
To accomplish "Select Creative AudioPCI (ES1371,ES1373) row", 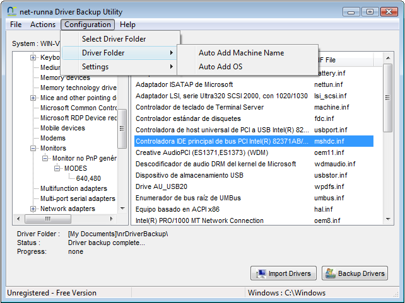I will click(254, 152).
